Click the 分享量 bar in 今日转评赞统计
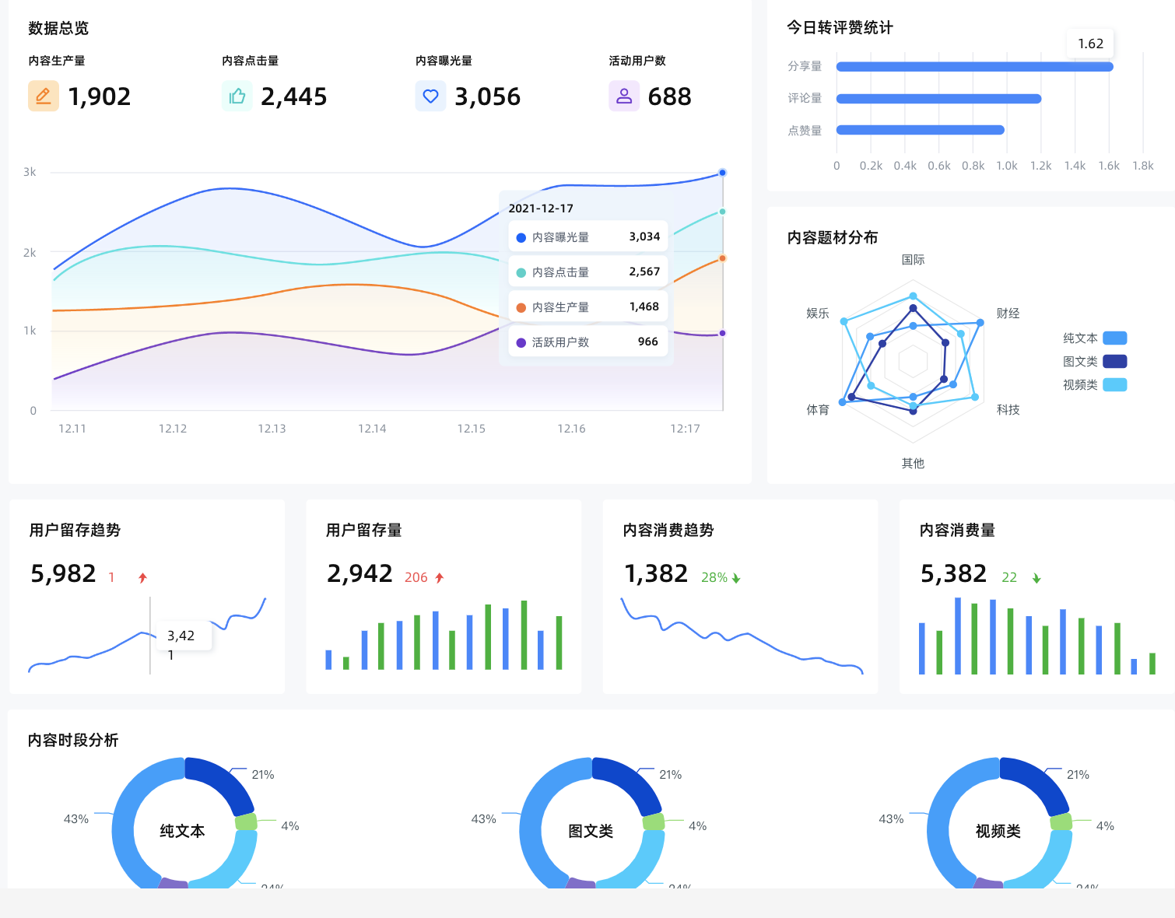 975,66
